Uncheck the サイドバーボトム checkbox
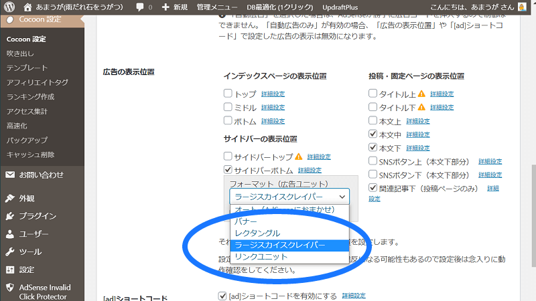The width and height of the screenshot is (536, 301). tap(228, 170)
